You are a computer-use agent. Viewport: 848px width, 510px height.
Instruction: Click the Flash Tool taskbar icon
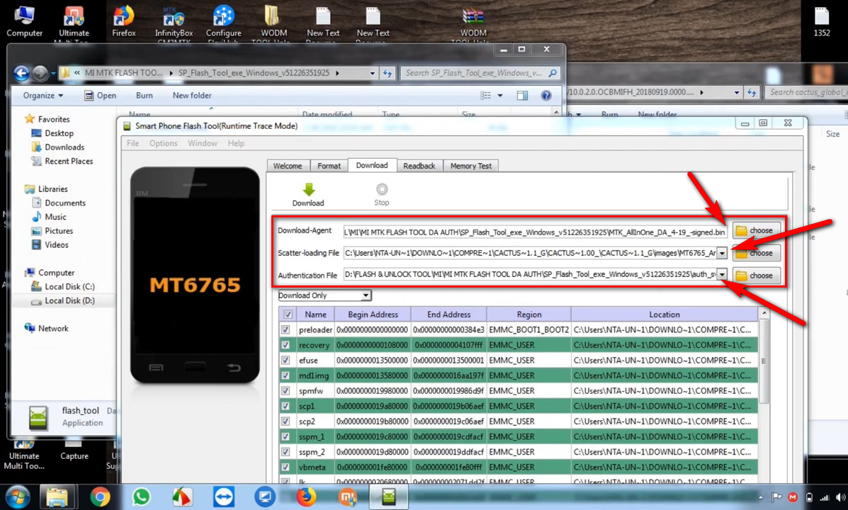[388, 497]
